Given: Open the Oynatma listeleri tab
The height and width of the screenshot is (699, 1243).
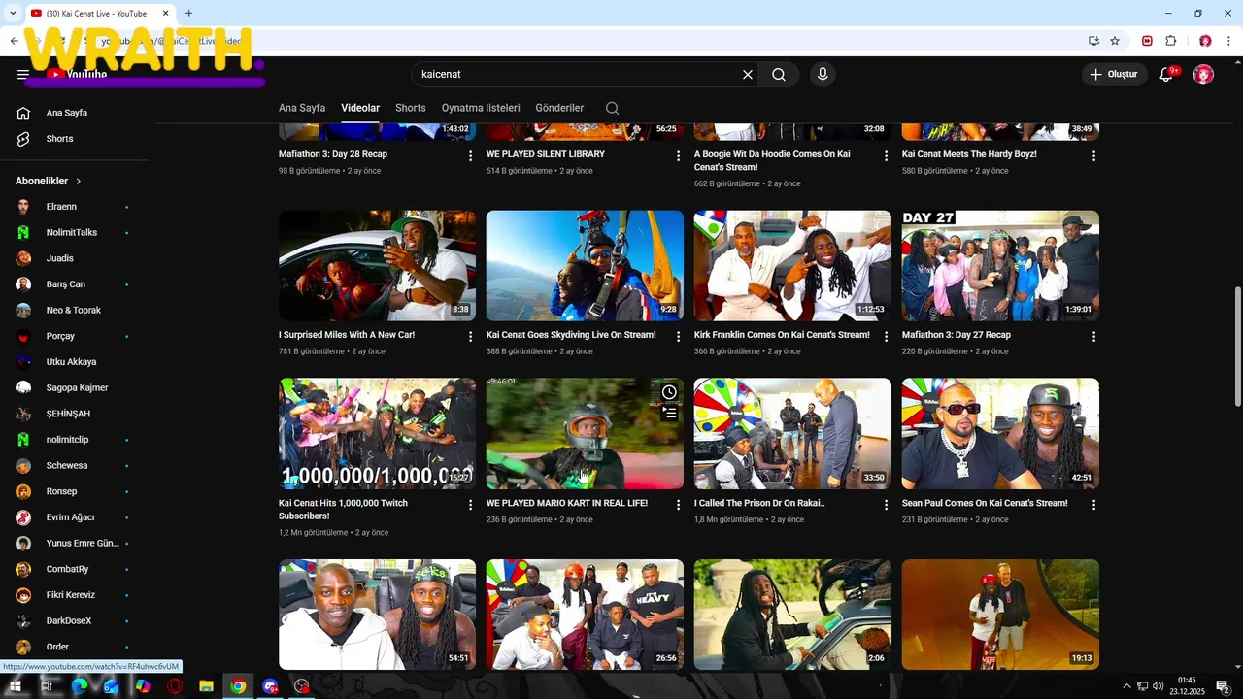Looking at the screenshot, I should click(x=481, y=108).
